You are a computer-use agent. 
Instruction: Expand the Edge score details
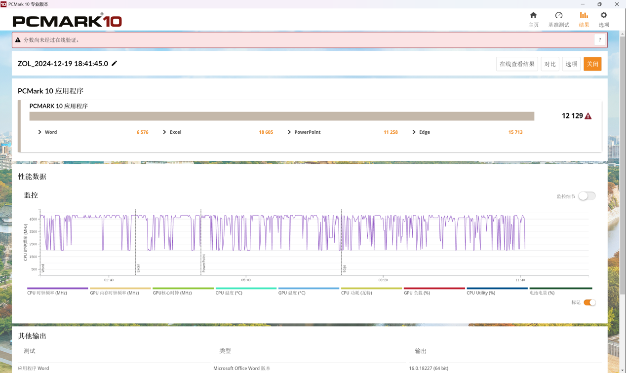coord(414,132)
